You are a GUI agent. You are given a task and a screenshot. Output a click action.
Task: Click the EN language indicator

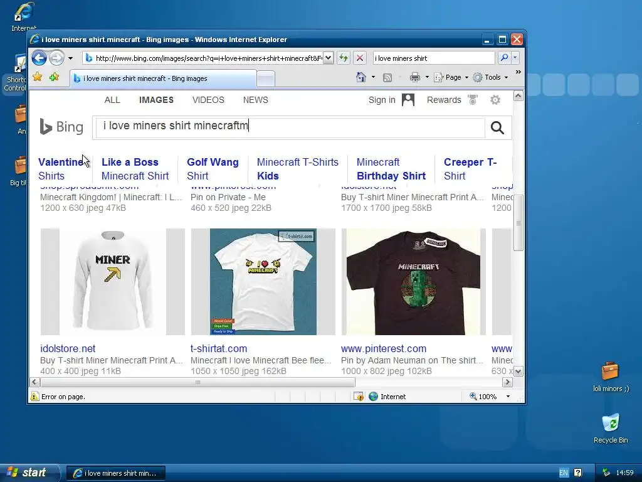(x=564, y=473)
